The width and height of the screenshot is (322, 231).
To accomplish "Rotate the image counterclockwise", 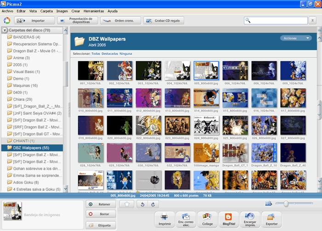I will 143,204.
